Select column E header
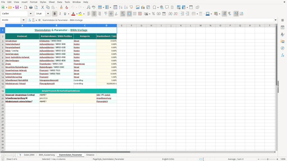The height and width of the screenshot is (161, 287). 122,25
